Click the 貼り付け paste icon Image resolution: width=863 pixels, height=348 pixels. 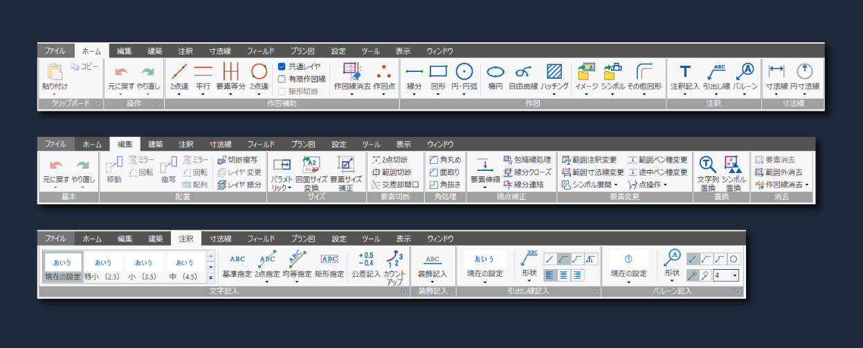pos(54,71)
